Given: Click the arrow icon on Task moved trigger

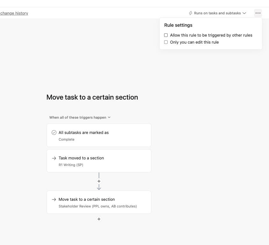Looking at the screenshot, I should coord(54,158).
